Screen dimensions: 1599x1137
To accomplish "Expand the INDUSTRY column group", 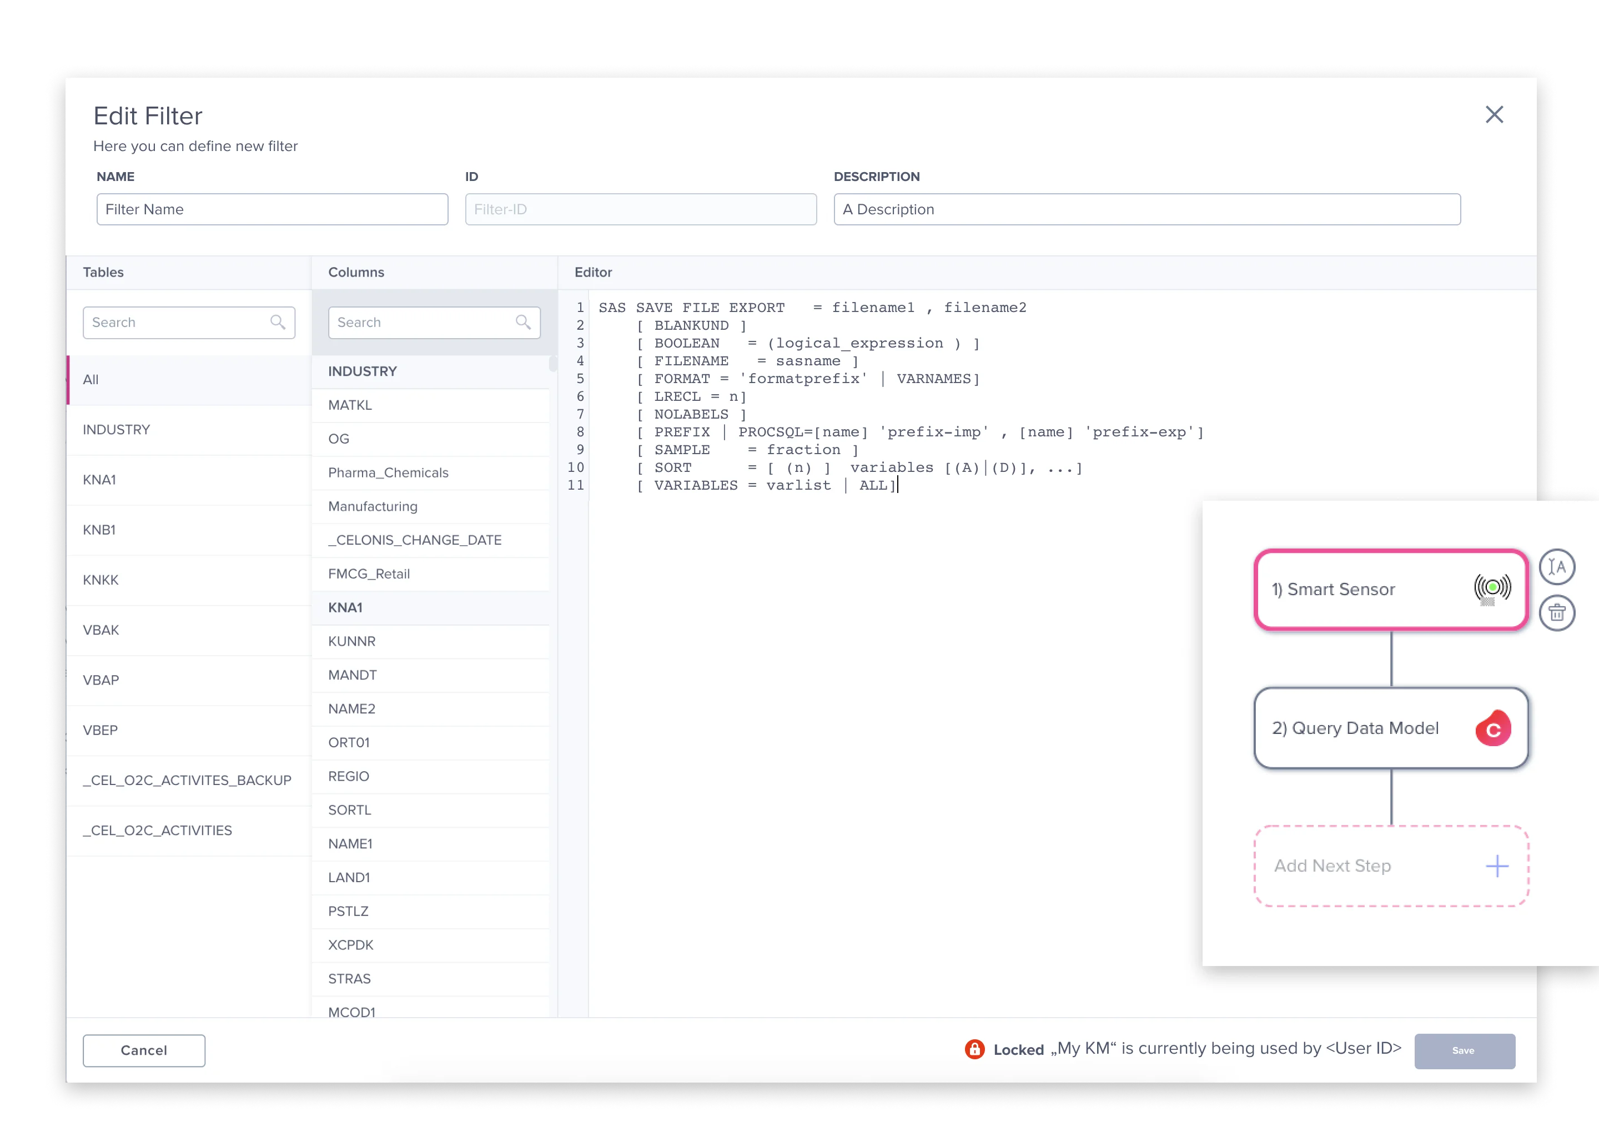I will 362,371.
